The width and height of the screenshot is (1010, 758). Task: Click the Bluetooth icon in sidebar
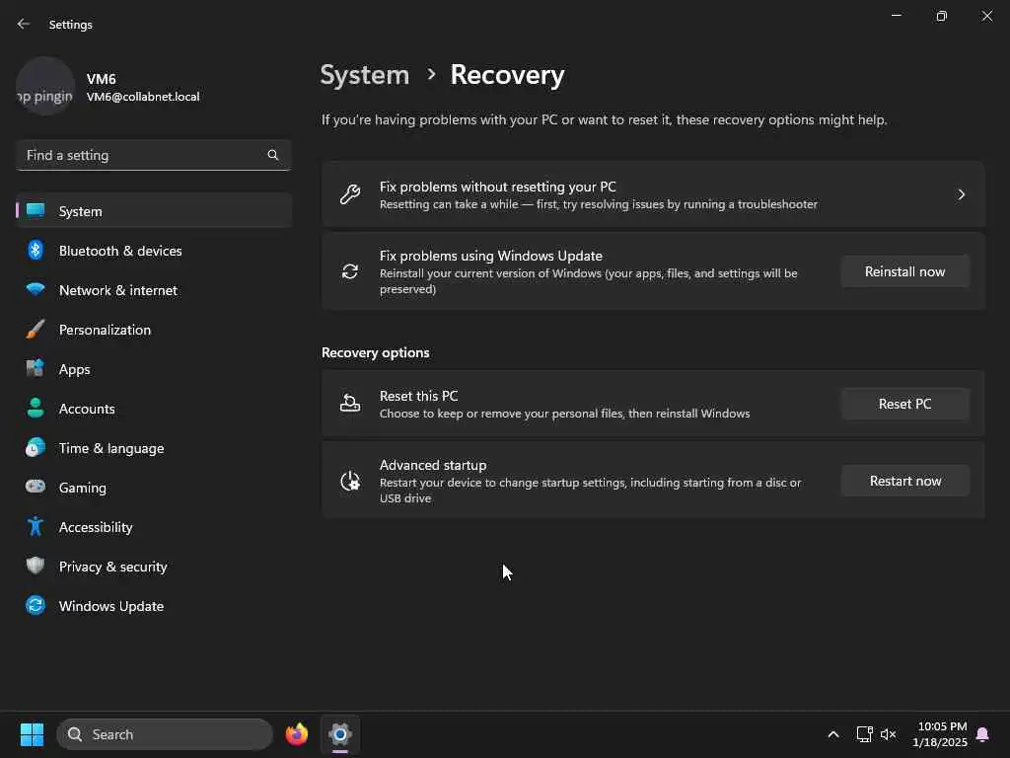[x=36, y=250]
